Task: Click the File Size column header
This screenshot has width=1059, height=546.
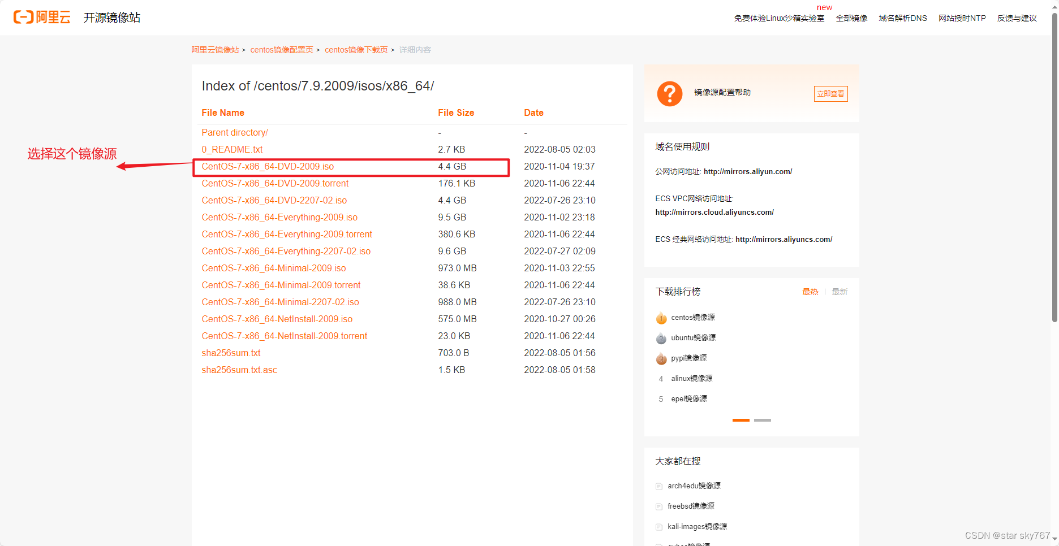Action: 456,113
